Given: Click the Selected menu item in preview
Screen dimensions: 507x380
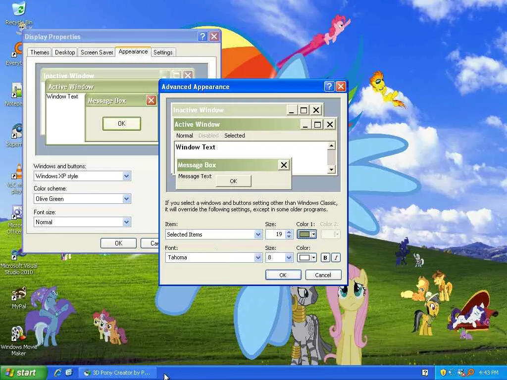Looking at the screenshot, I should click(x=234, y=136).
